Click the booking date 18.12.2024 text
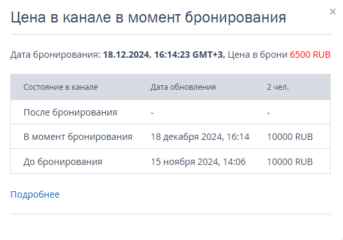The width and height of the screenshot is (343, 240). click(127, 55)
